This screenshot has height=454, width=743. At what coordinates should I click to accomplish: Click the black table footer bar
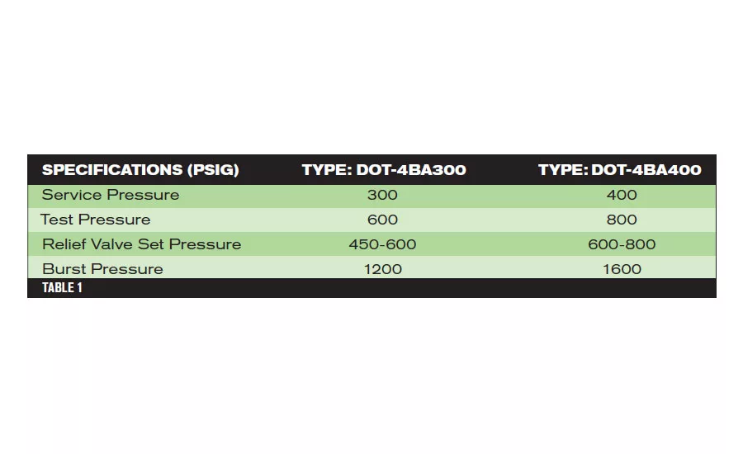click(372, 288)
